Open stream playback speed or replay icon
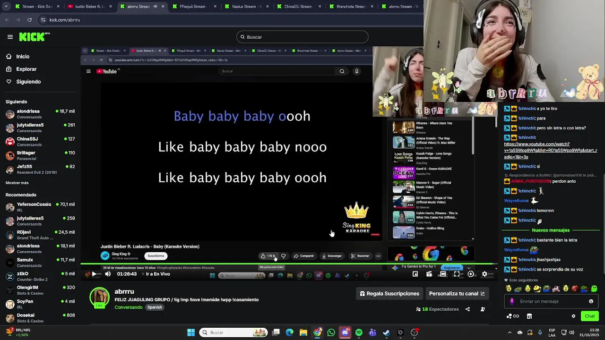This screenshot has height=340, width=605. (x=471, y=274)
